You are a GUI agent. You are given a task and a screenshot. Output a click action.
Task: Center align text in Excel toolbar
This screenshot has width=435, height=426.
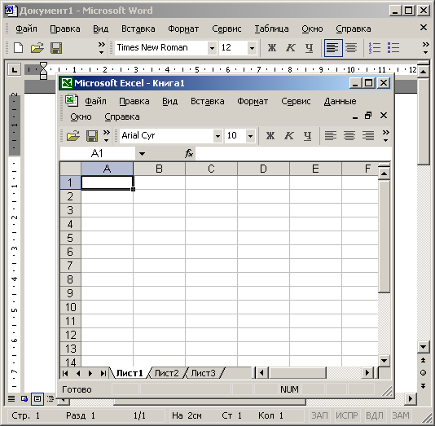[x=349, y=136]
